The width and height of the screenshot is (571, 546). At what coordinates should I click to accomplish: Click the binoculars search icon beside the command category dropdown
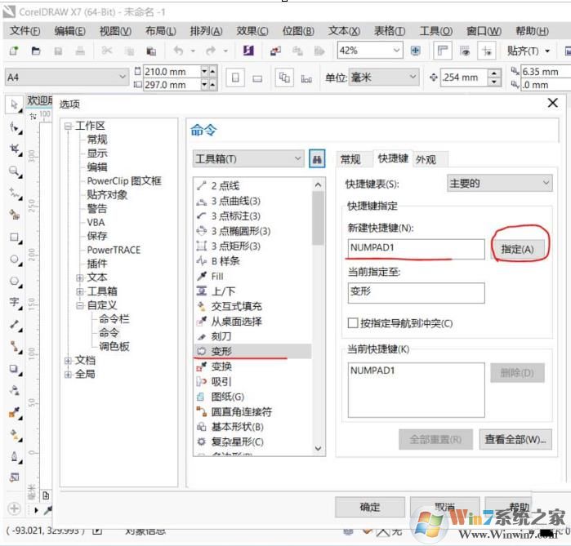coord(318,159)
